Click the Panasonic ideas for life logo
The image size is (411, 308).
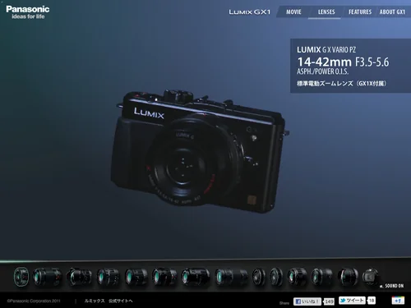28,12
